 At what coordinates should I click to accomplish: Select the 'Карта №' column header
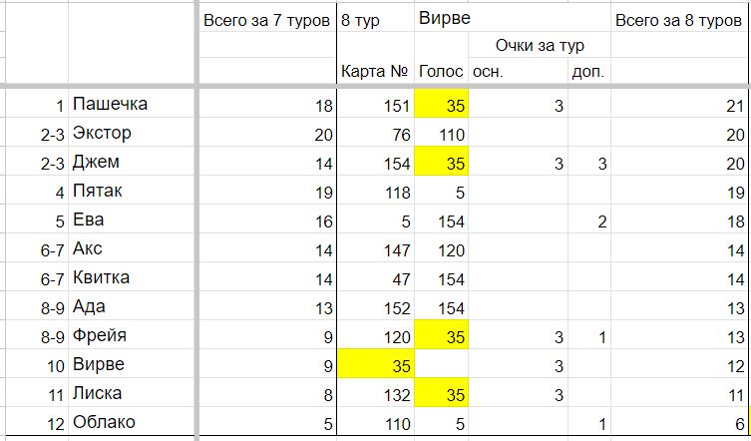click(375, 71)
